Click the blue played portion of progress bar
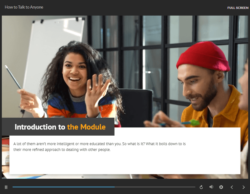Viewport: 250px width, 194px height. pyautogui.click(x=61, y=187)
